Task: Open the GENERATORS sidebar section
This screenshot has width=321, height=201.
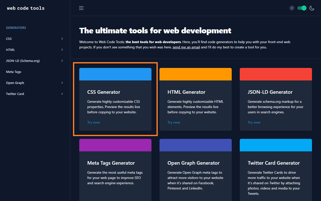Action: [16, 28]
